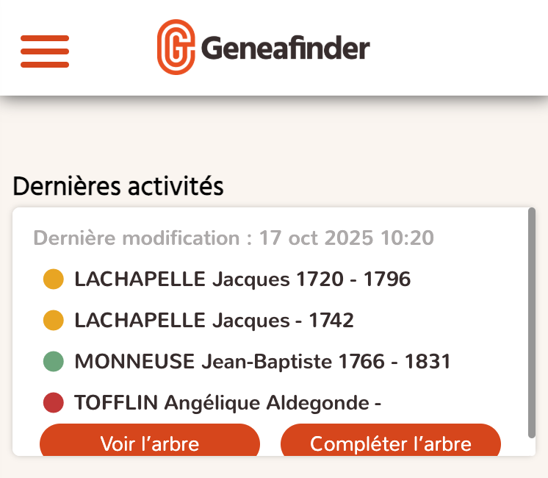Click the orange Geneafinder logo emblem
548x478 pixels.
tap(176, 47)
